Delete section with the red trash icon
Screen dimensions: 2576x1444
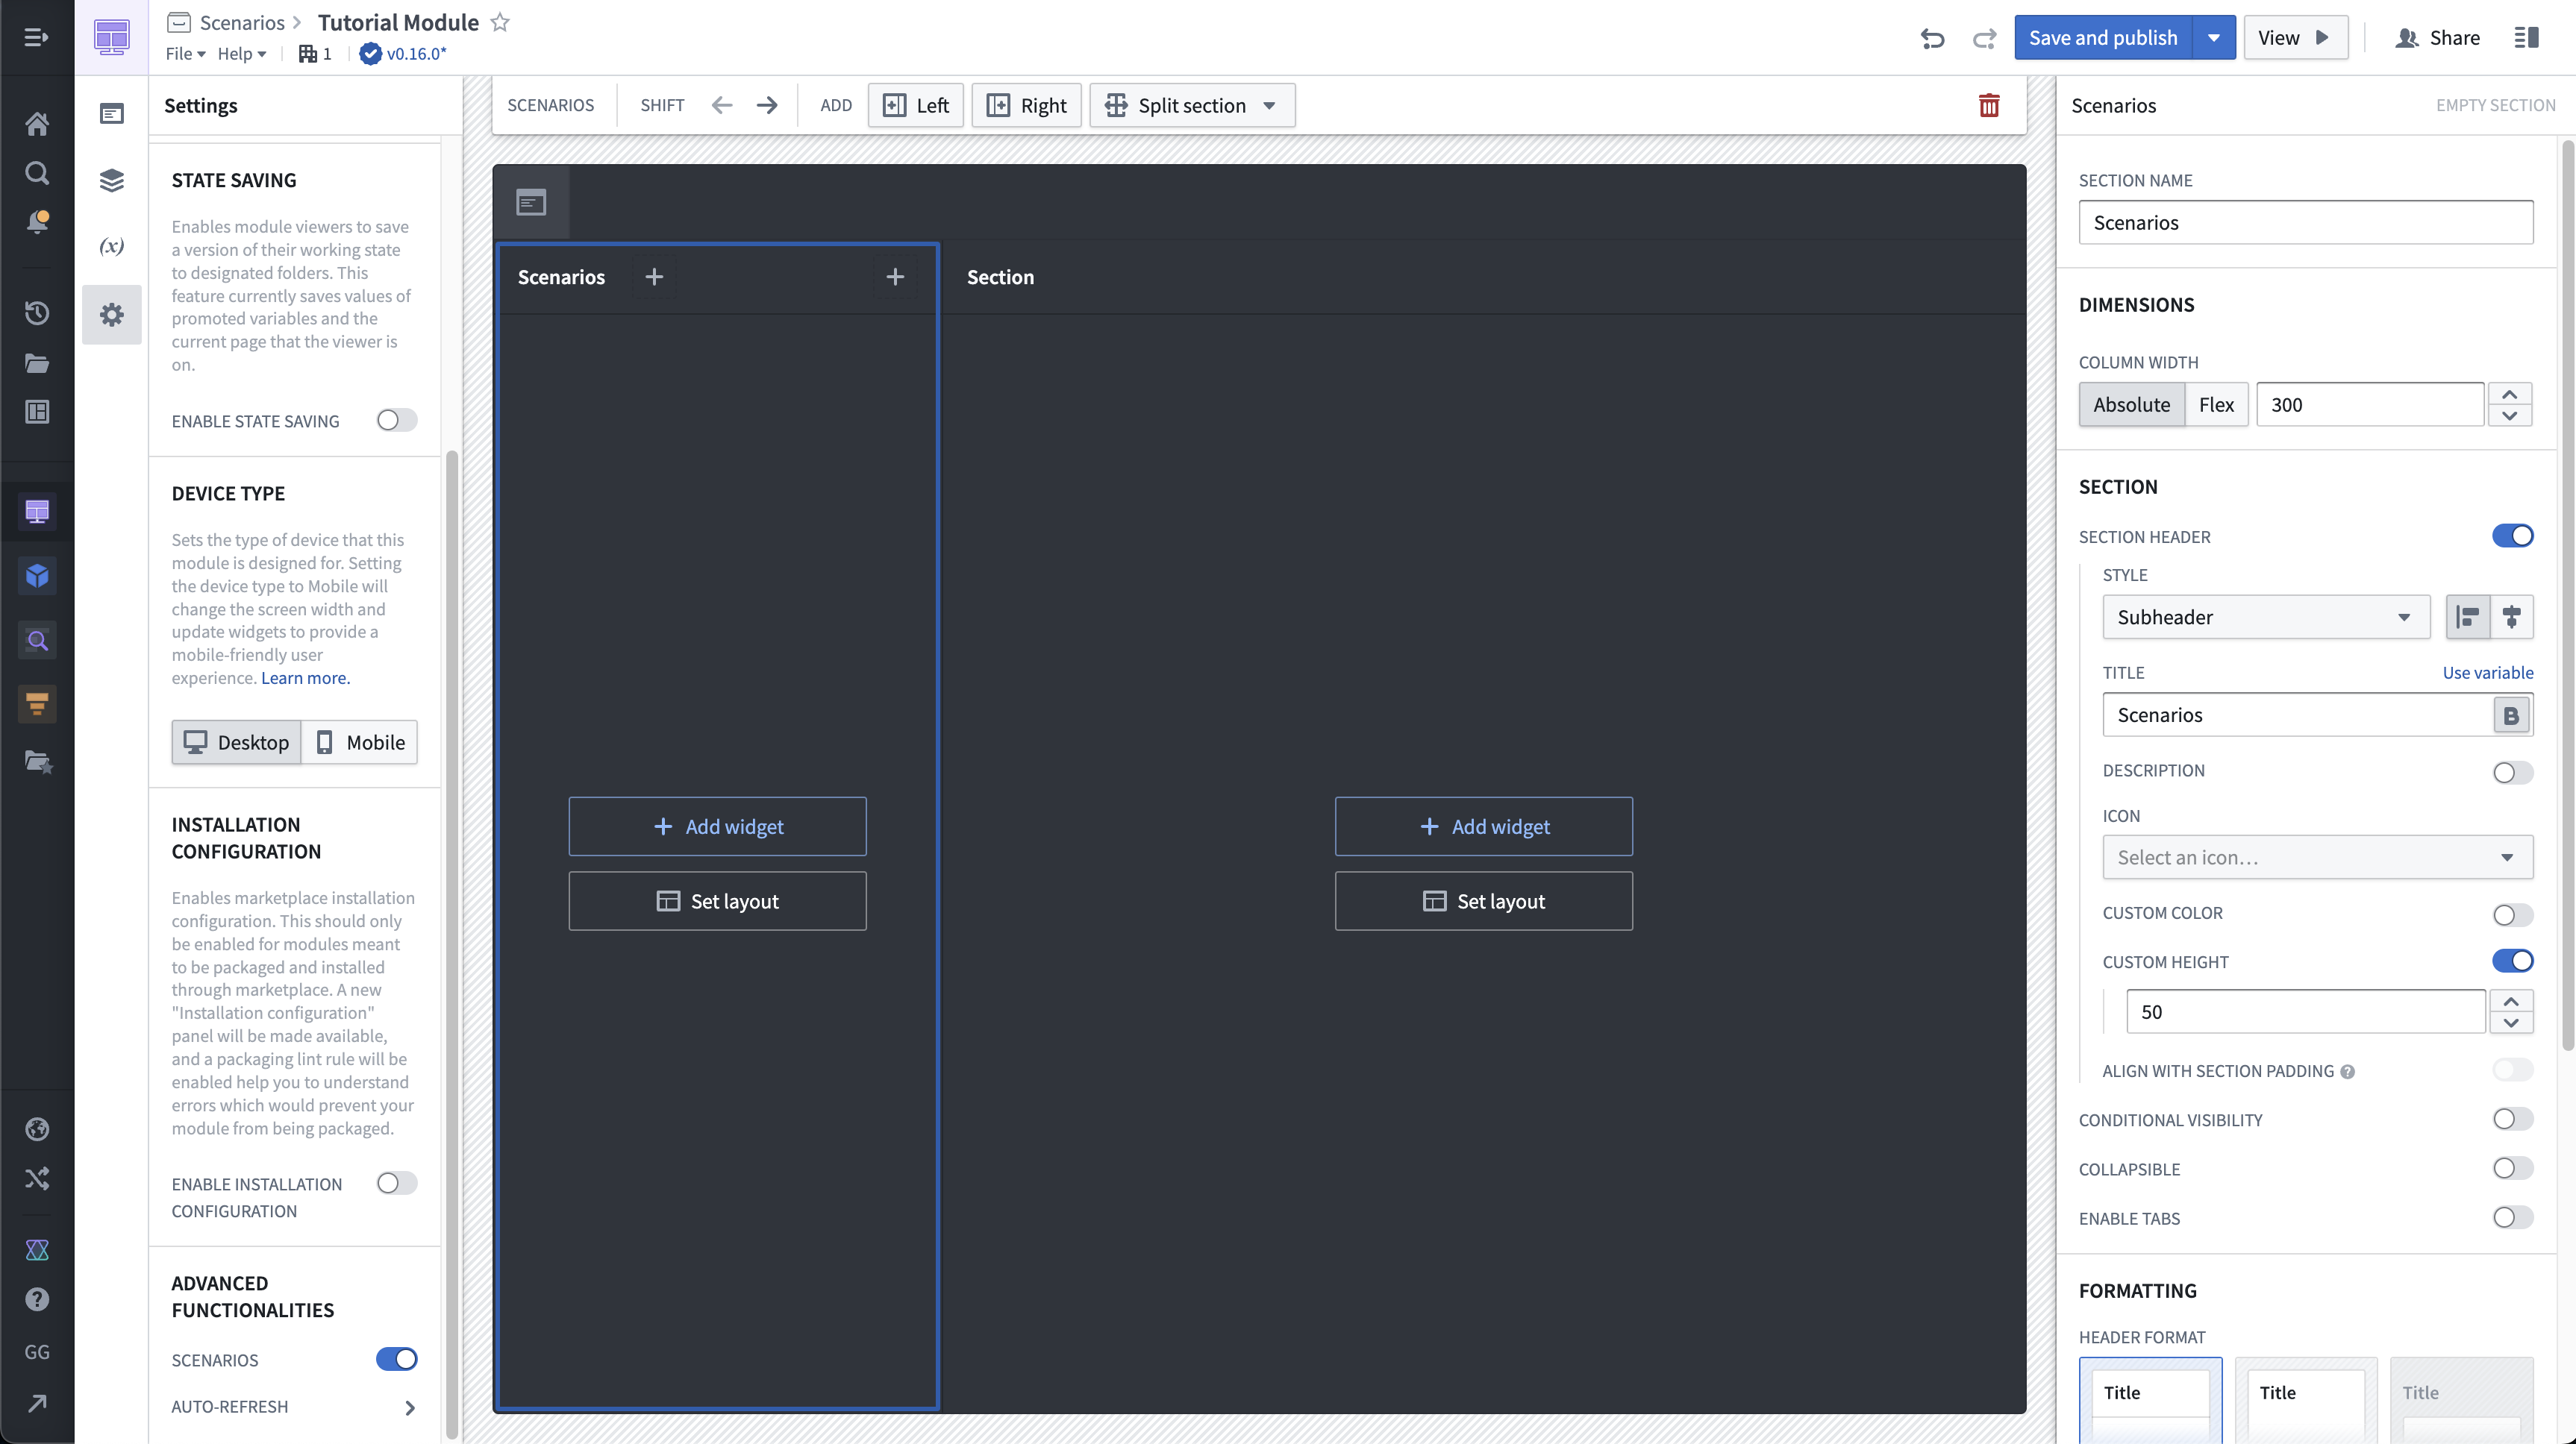pos(1988,105)
